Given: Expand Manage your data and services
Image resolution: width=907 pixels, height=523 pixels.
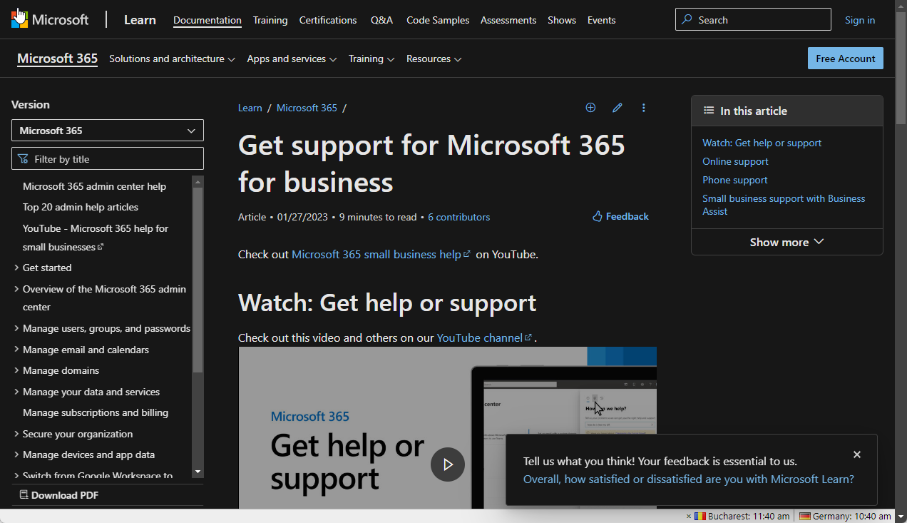Looking at the screenshot, I should tap(16, 392).
